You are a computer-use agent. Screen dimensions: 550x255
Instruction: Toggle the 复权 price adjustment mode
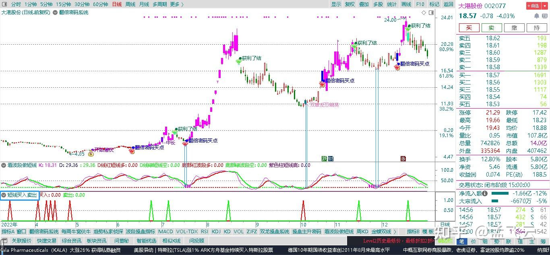(x=350, y=4)
